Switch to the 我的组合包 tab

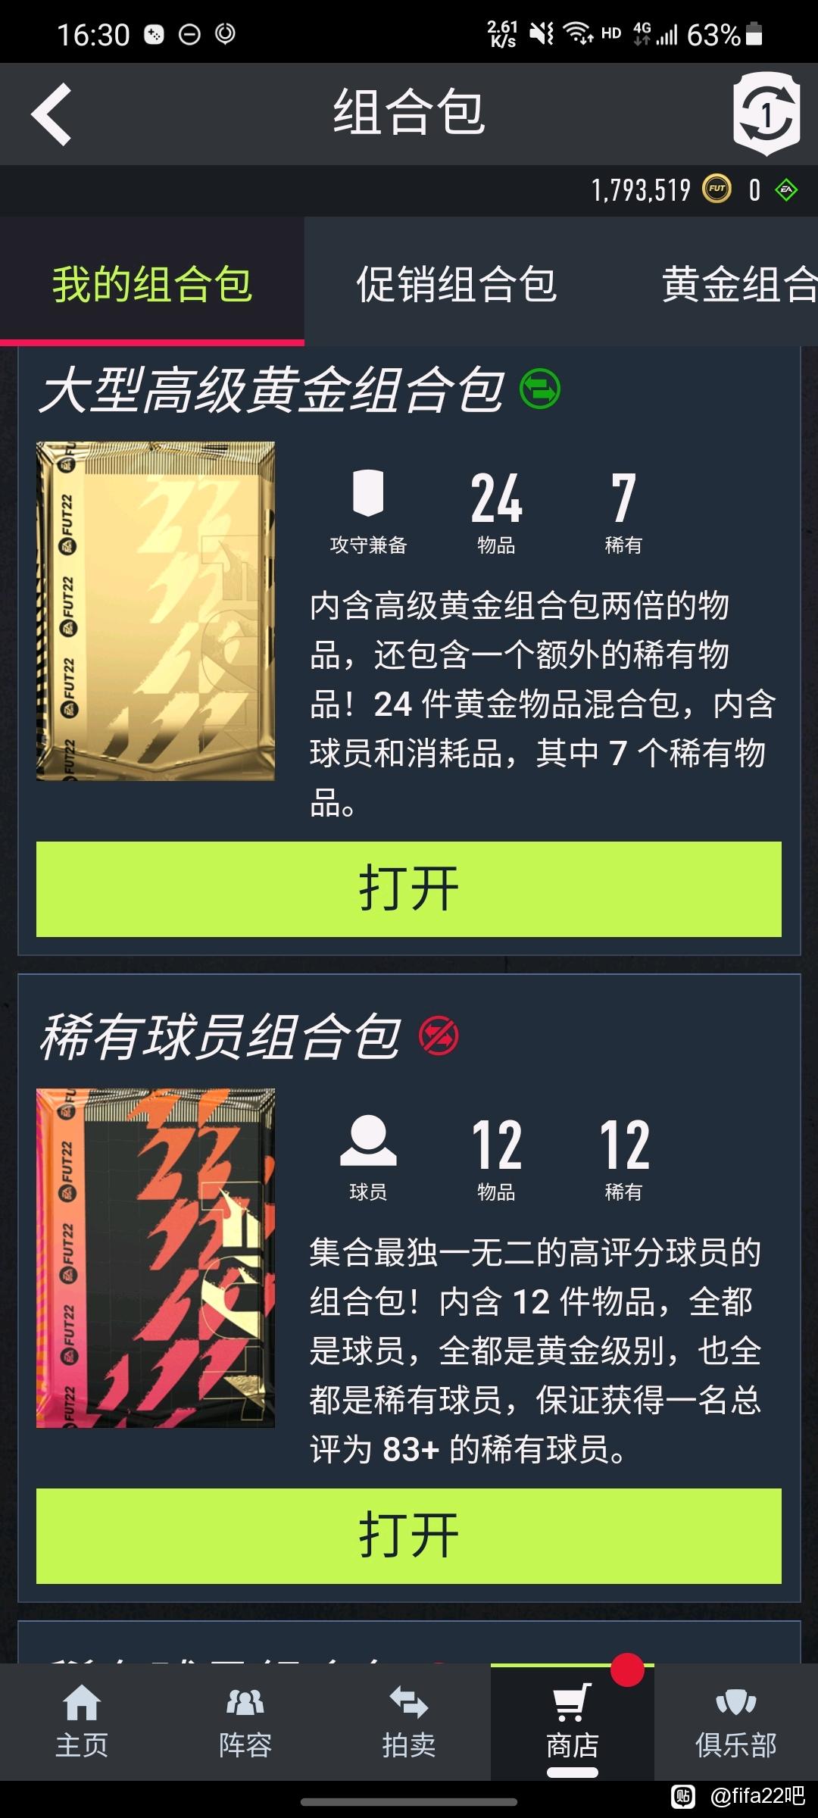[x=152, y=285]
